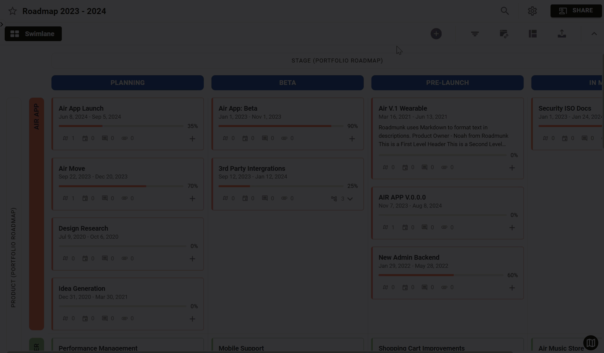Open the settings gear icon

click(532, 11)
